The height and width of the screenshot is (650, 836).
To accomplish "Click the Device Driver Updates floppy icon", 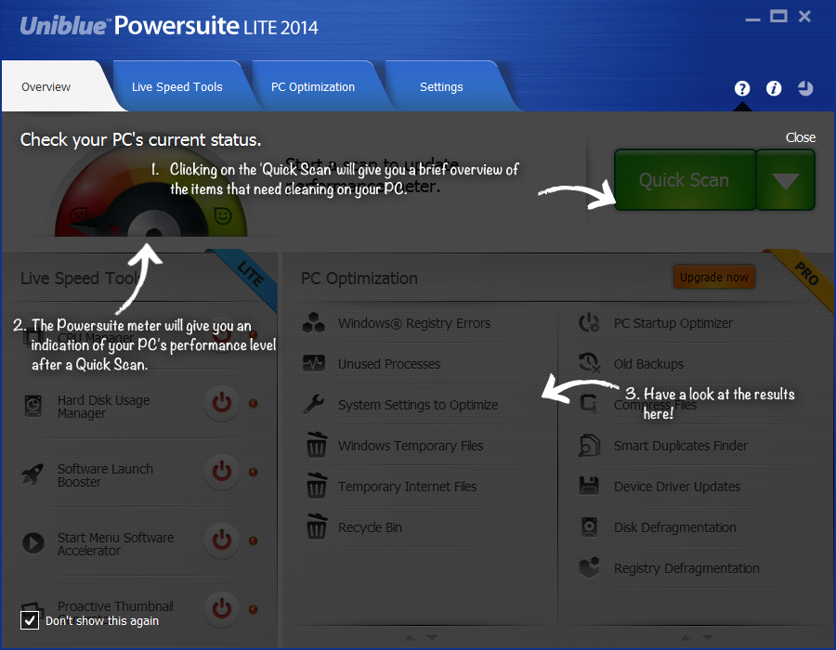I will coord(589,486).
